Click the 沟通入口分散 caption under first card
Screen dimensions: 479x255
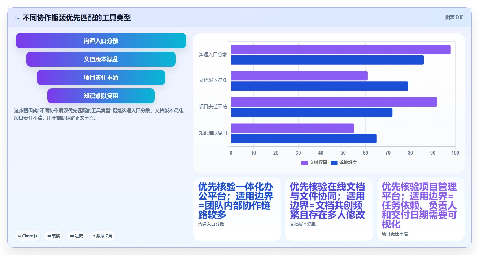(x=211, y=224)
